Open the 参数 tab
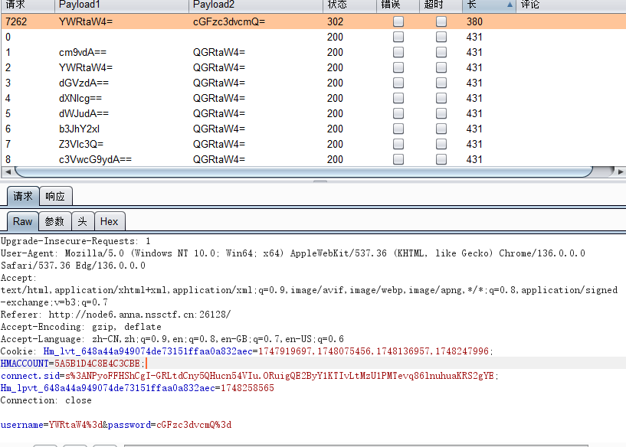Viewport: 626px width, 447px height. tap(54, 221)
